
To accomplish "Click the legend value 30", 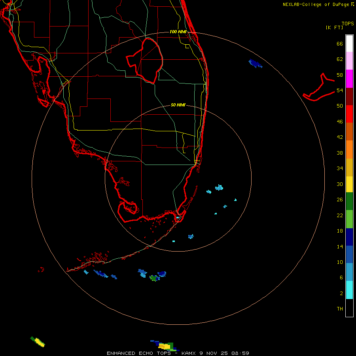I will [340, 184].
